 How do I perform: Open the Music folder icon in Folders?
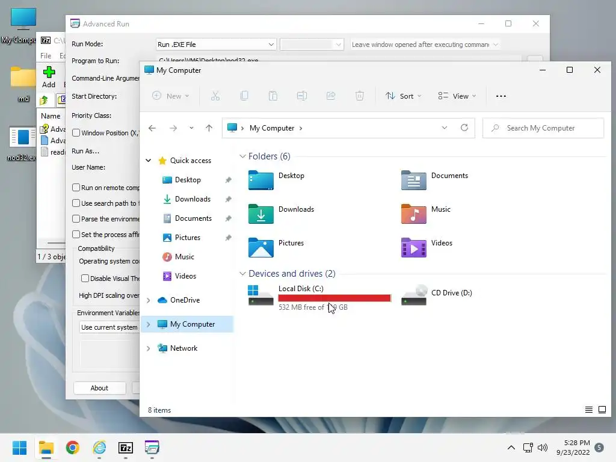414,214
